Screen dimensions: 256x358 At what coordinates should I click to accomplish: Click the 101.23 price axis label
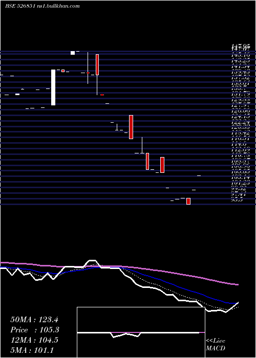(240, 183)
